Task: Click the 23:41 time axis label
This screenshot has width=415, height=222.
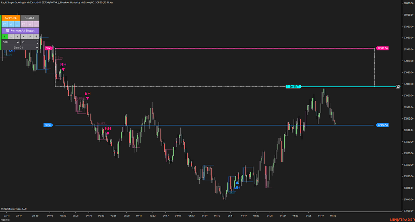Action: point(7,216)
